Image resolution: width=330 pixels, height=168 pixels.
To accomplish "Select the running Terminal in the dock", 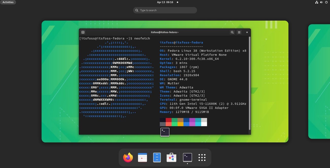I will click(x=187, y=157).
